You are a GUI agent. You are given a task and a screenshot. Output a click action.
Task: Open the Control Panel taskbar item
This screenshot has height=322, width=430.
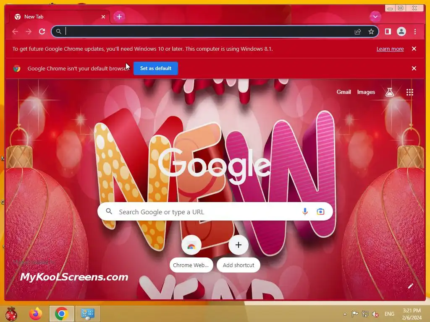87,314
